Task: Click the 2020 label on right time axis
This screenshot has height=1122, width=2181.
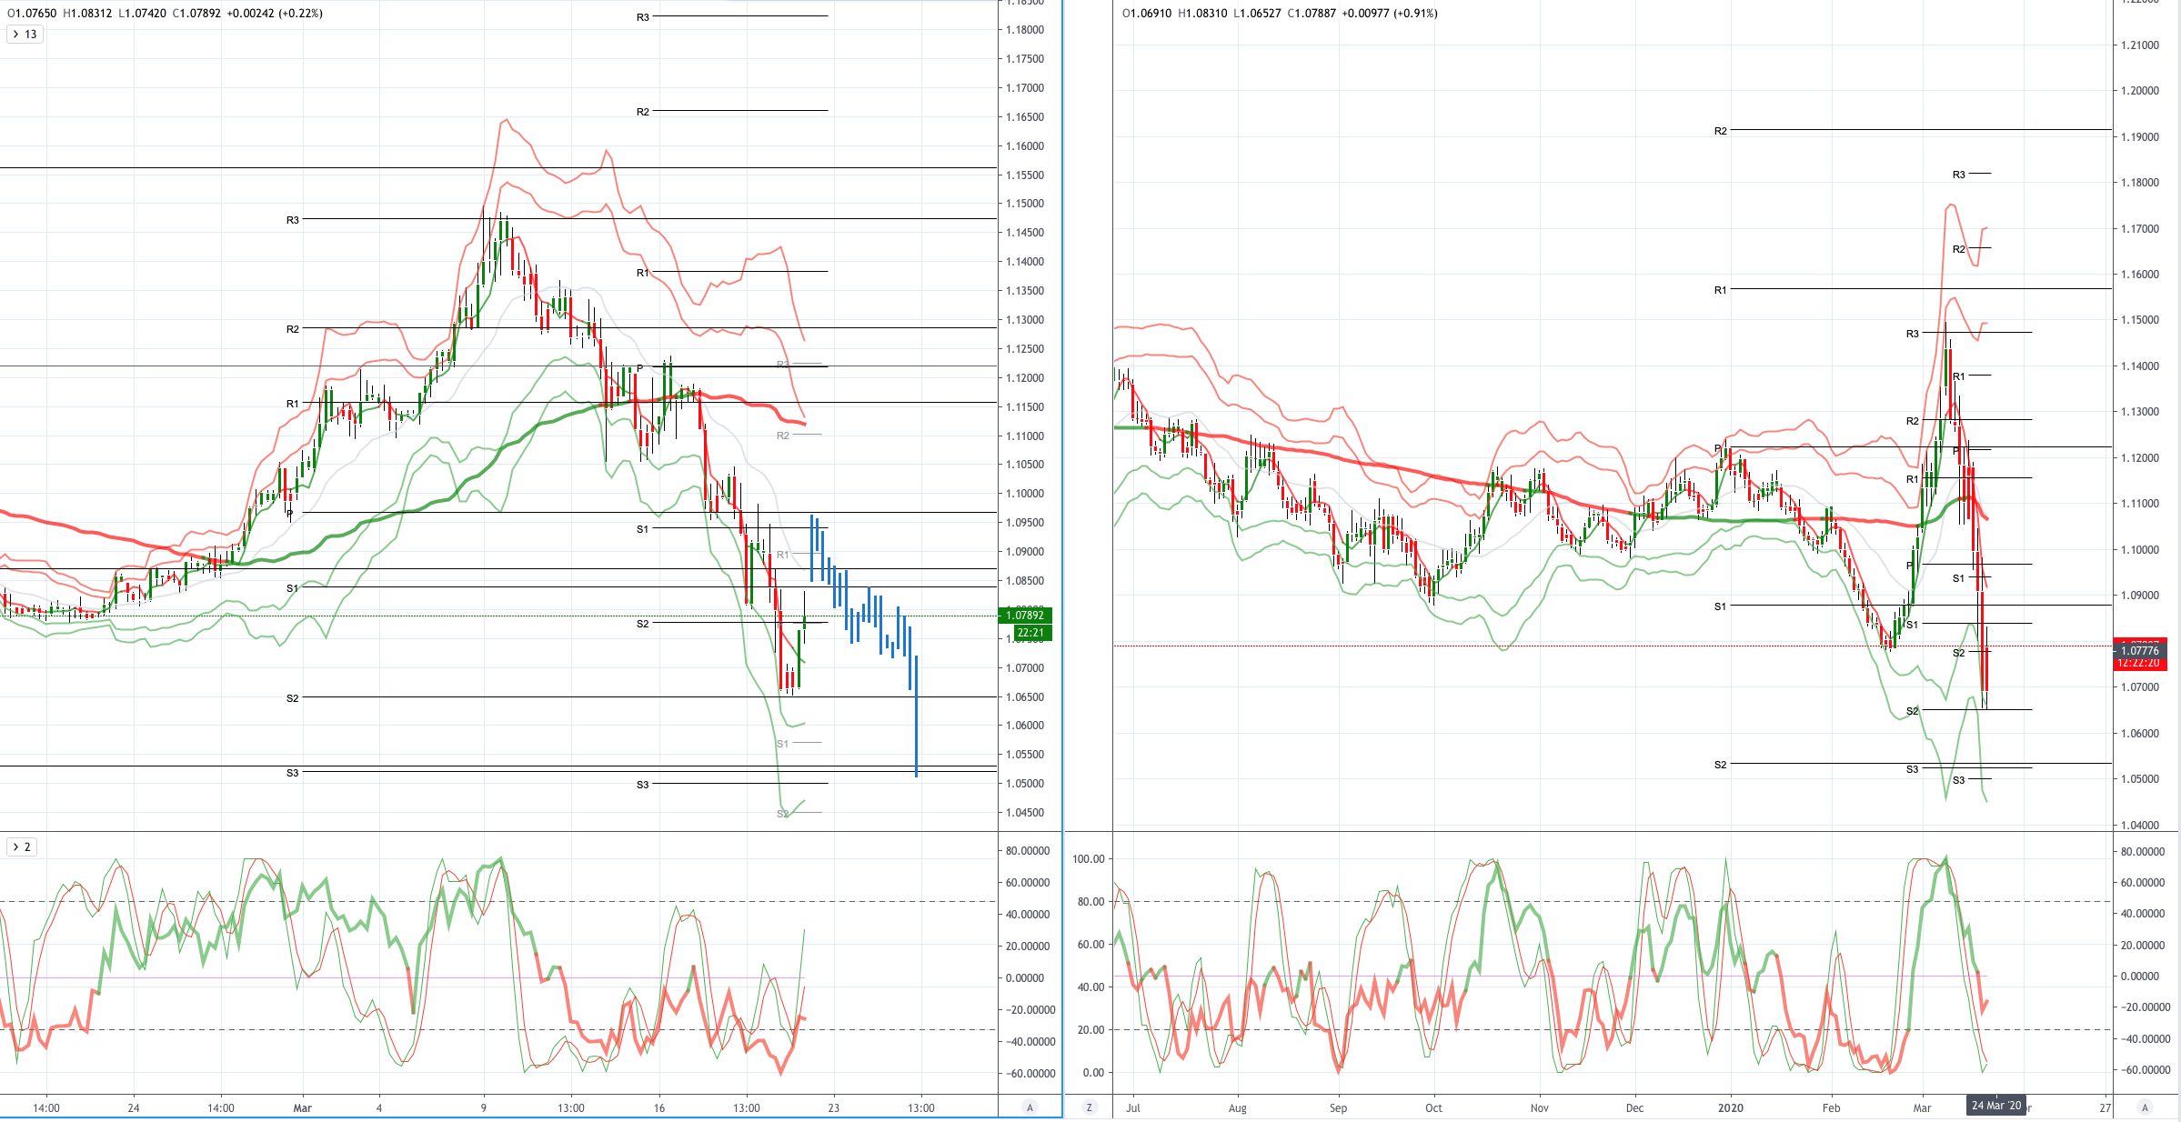Action: coord(1731,1107)
